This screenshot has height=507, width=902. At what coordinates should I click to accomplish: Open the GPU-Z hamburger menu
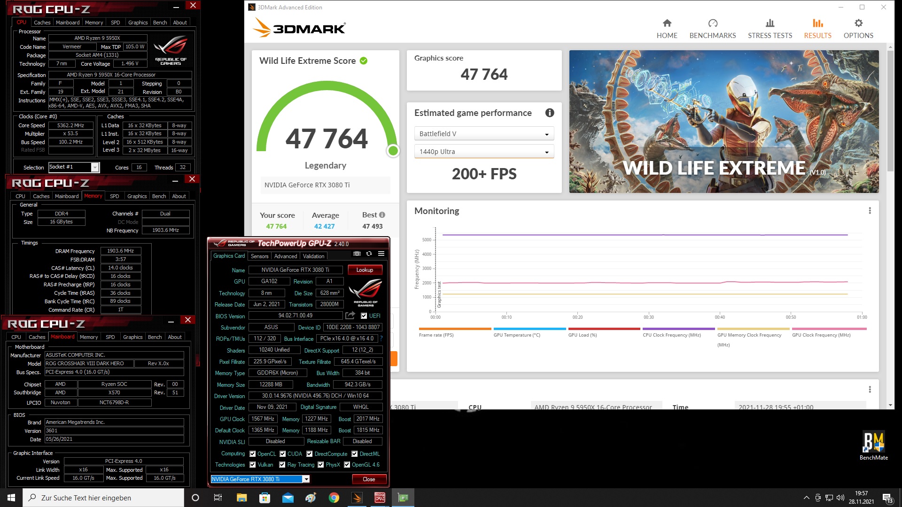pyautogui.click(x=381, y=253)
